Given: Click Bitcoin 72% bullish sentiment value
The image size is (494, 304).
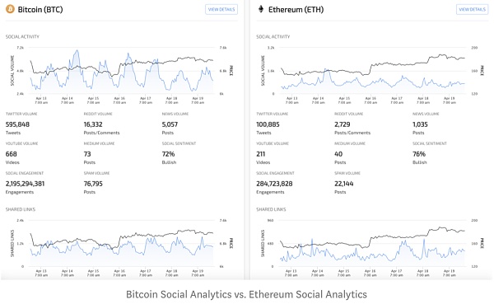Looking at the screenshot, I should click(x=168, y=154).
